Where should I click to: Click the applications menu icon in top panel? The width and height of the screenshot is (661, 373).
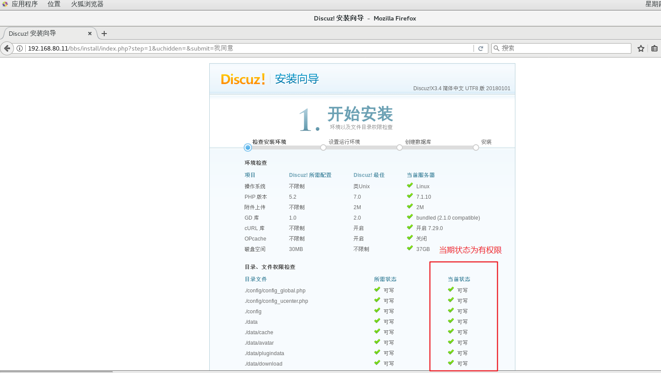click(x=5, y=4)
